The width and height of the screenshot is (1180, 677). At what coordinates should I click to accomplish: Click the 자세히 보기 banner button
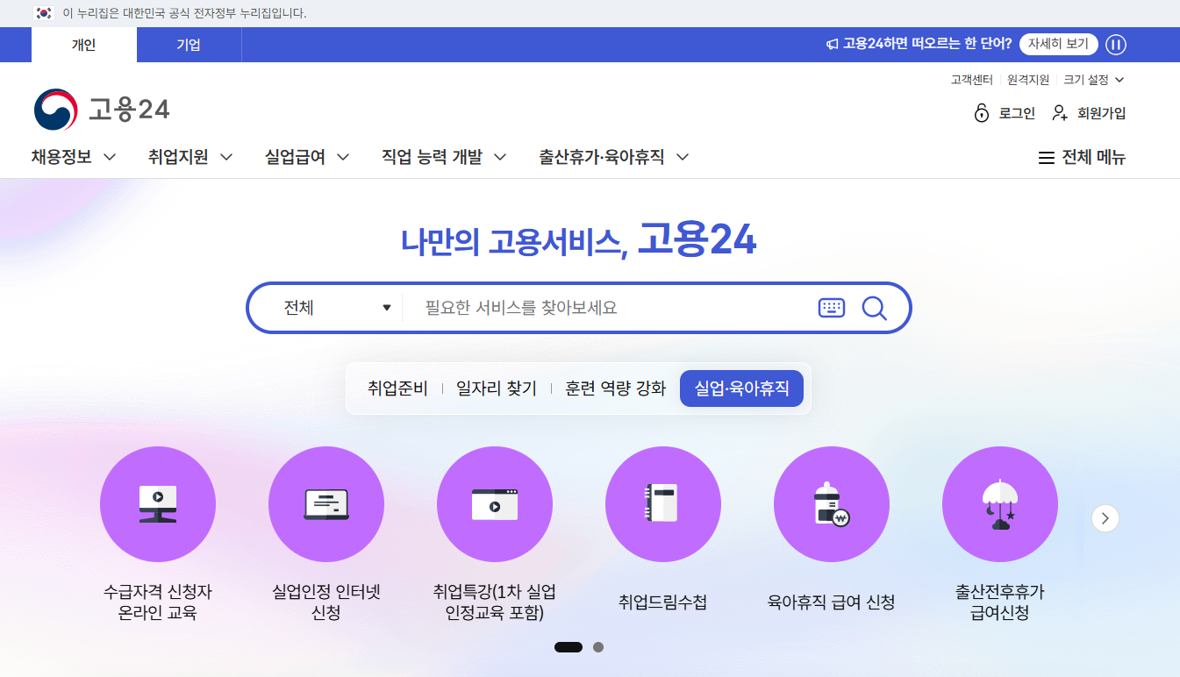pyautogui.click(x=1059, y=44)
